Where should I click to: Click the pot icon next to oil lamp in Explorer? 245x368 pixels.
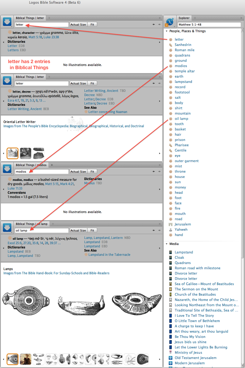tap(171, 119)
